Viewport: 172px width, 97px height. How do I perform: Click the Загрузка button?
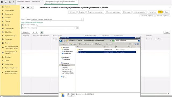click(72, 12)
